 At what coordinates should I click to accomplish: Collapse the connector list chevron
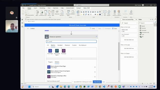(71, 59)
